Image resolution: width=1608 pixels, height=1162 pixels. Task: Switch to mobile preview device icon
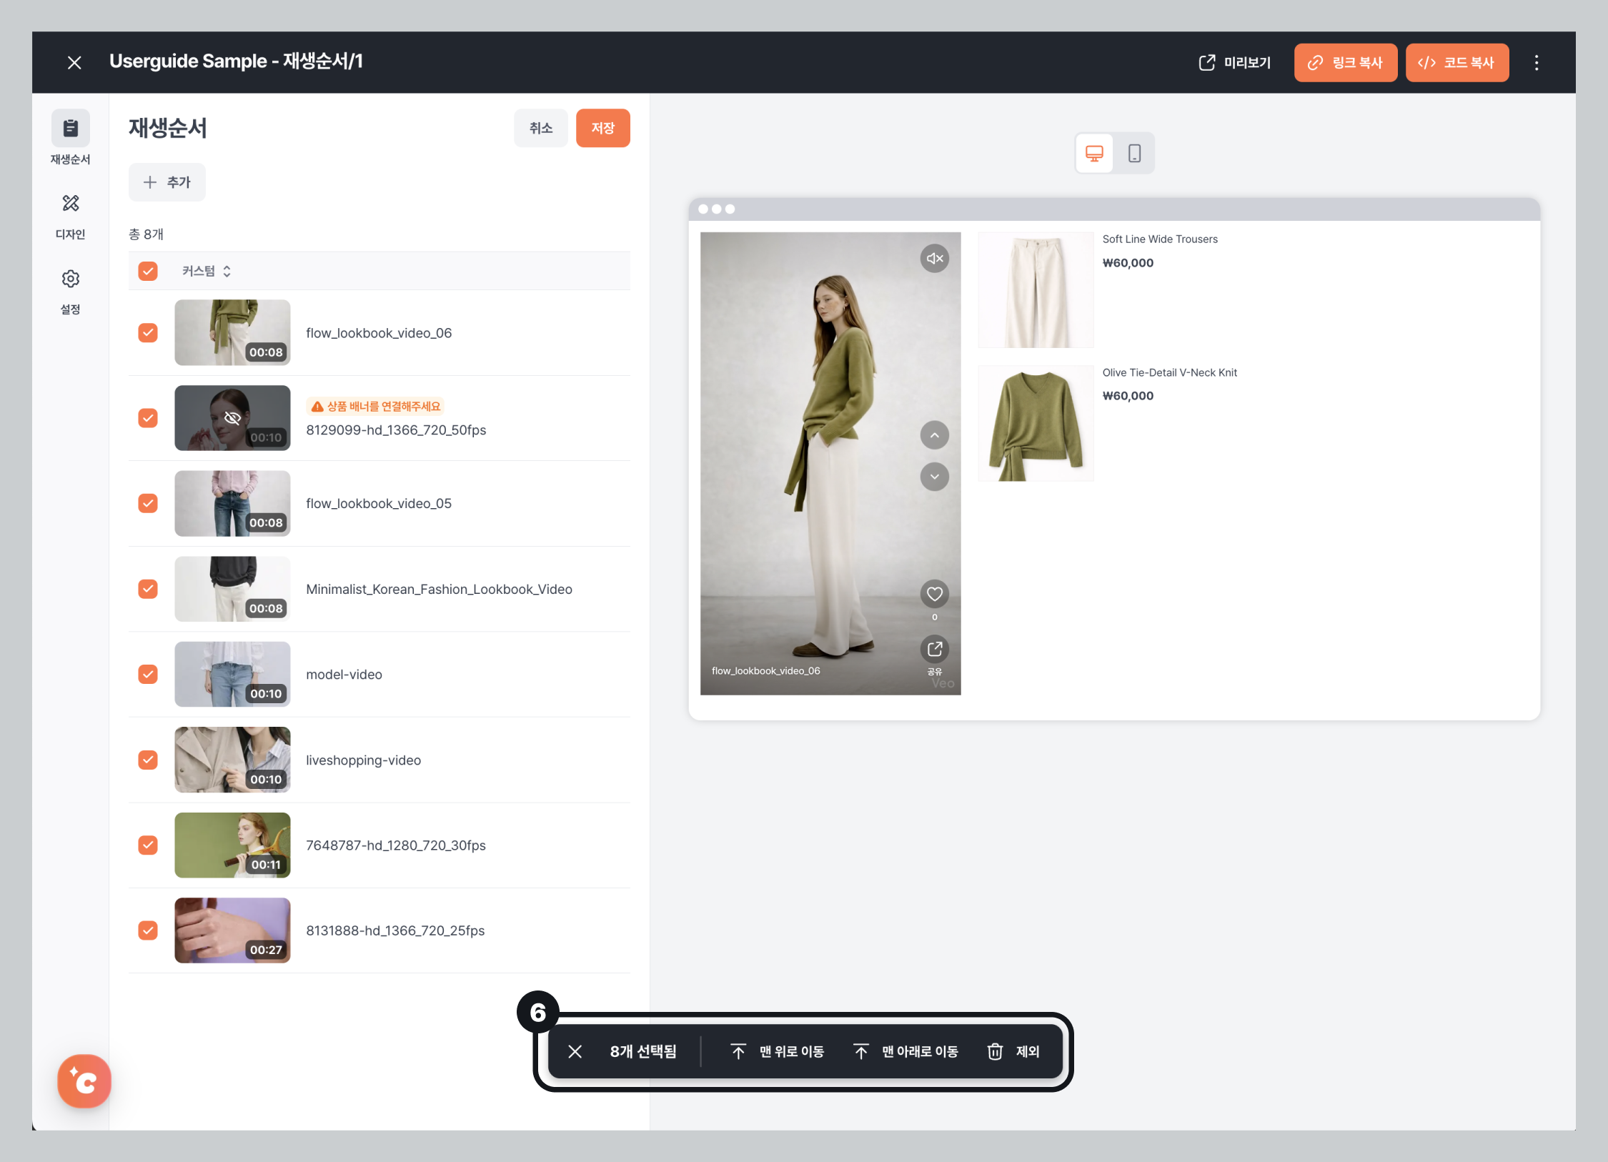(x=1134, y=153)
